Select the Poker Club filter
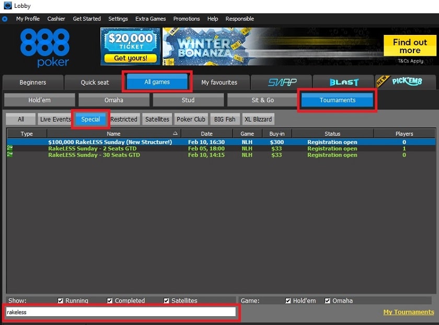Image resolution: width=439 pixels, height=325 pixels. [191, 119]
